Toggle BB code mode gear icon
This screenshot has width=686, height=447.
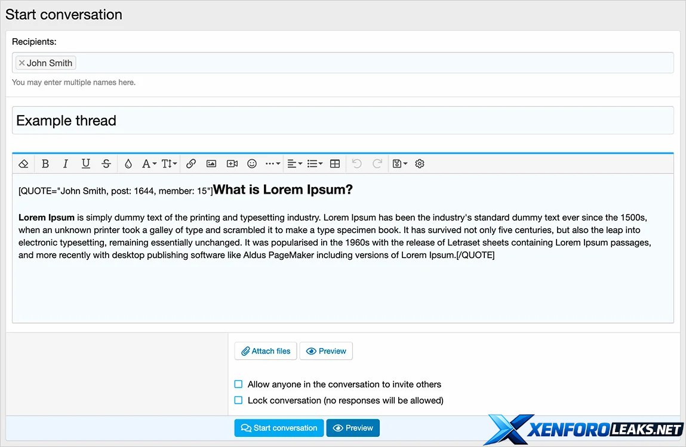pyautogui.click(x=420, y=164)
